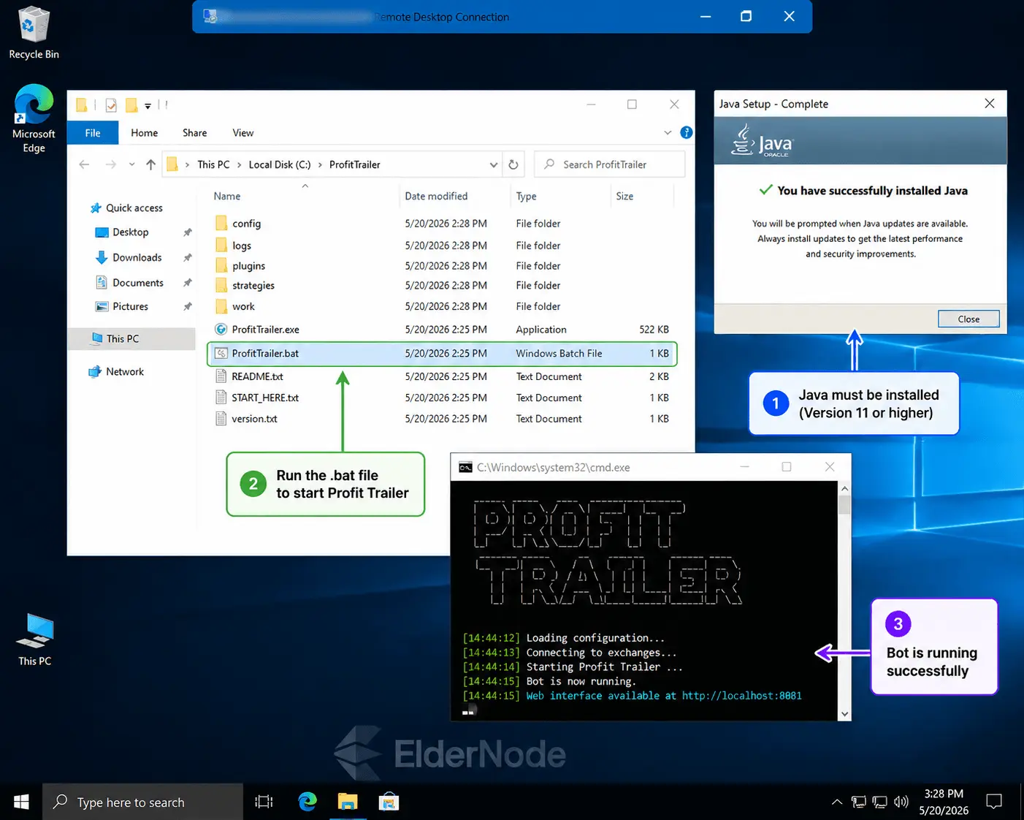
Task: Open the volume control in the system tray
Action: click(x=901, y=802)
